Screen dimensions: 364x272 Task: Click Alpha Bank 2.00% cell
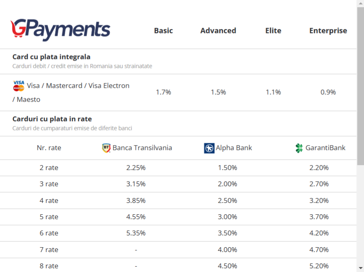coord(227,184)
